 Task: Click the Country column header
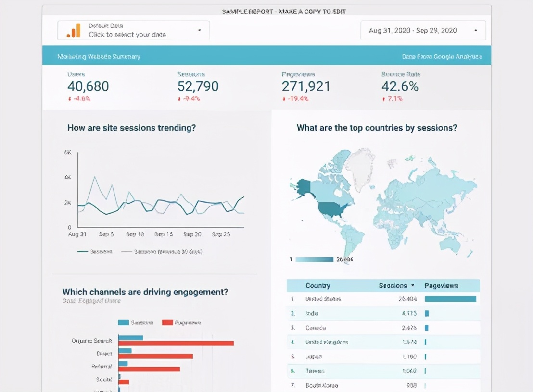click(318, 285)
